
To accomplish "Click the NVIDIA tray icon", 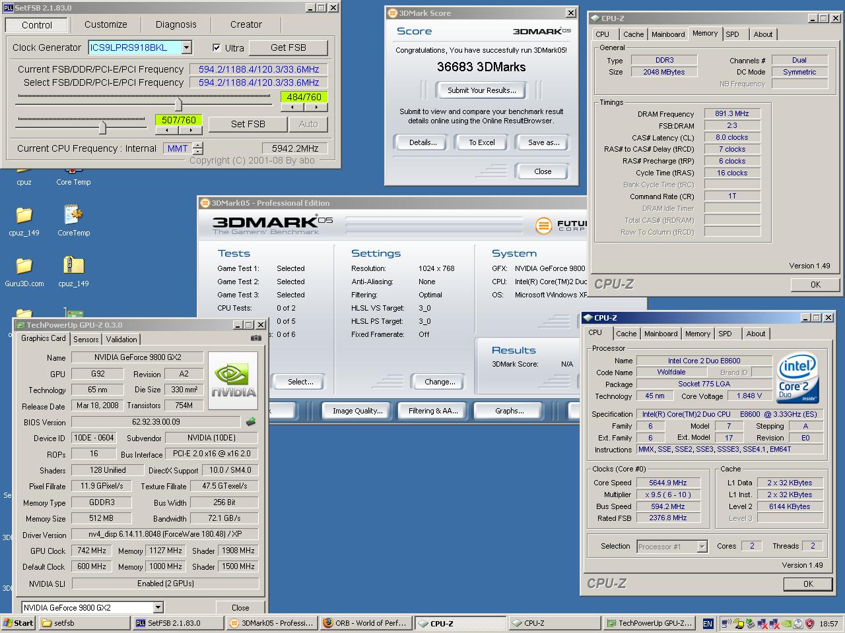I will (x=787, y=623).
